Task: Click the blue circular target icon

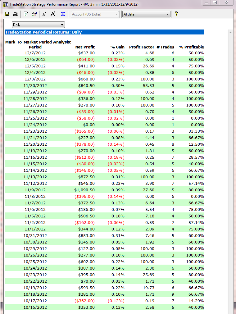Action: [x=63, y=14]
